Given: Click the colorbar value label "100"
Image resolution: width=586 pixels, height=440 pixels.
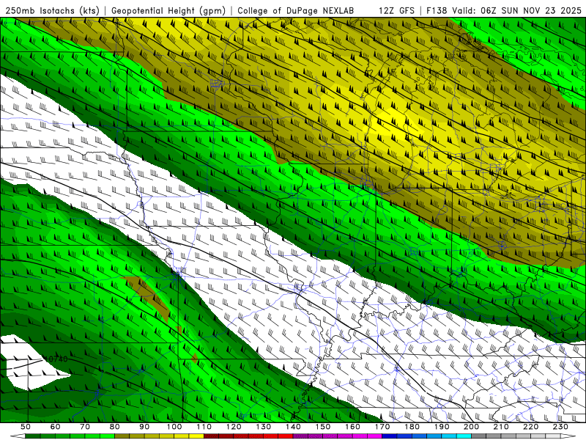Looking at the screenshot, I should [x=174, y=427].
